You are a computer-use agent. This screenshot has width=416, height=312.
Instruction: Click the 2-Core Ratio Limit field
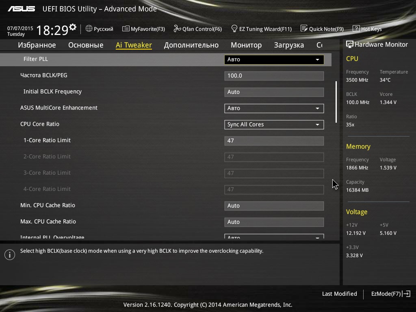(274, 157)
